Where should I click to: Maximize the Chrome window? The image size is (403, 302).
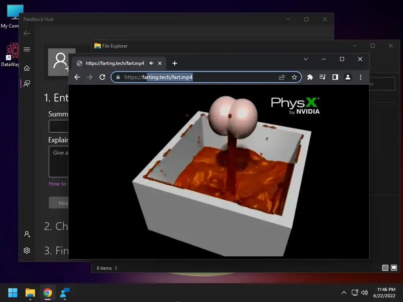(342, 59)
